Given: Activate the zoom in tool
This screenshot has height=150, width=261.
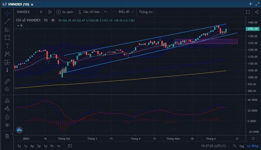Looking at the screenshot, I should 7,89.
